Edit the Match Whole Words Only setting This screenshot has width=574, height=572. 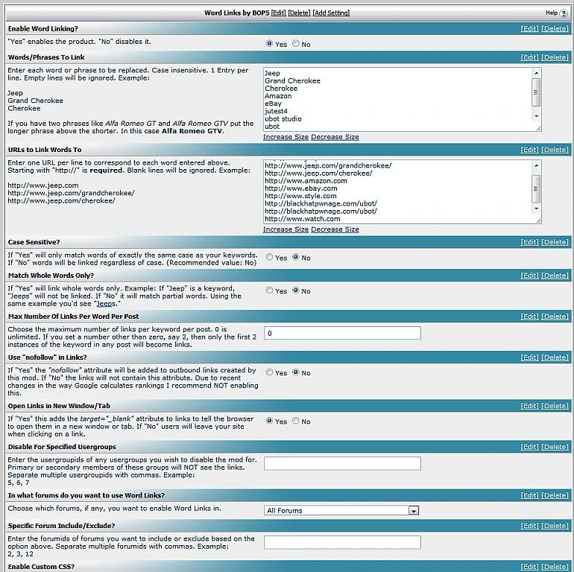pyautogui.click(x=529, y=276)
